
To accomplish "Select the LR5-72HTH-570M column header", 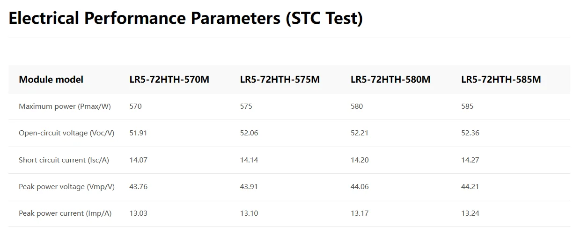I will 169,79.
